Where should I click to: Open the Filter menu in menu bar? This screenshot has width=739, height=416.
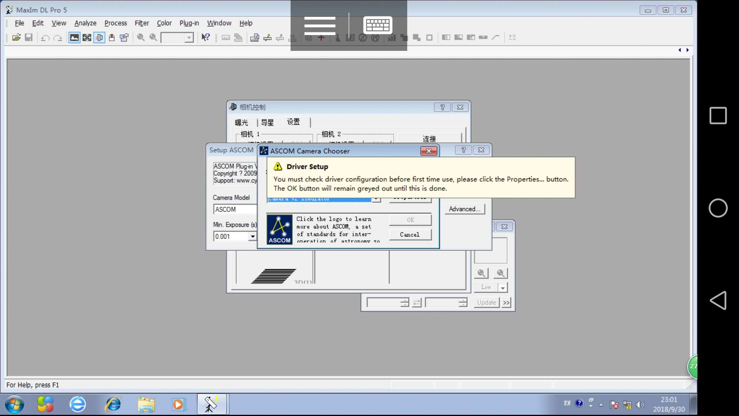tap(142, 23)
